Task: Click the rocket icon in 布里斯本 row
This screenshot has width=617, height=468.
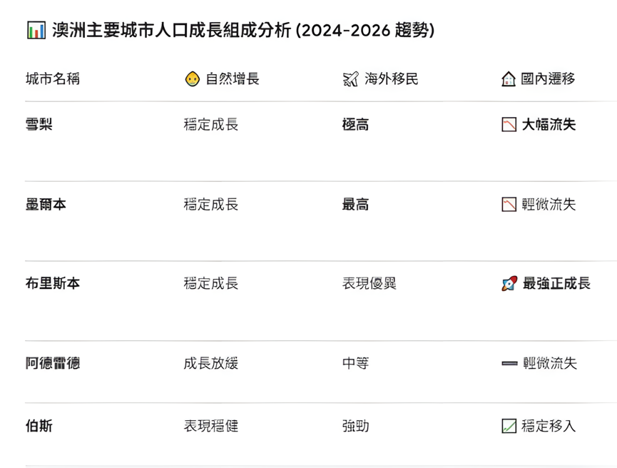Action: 509,284
